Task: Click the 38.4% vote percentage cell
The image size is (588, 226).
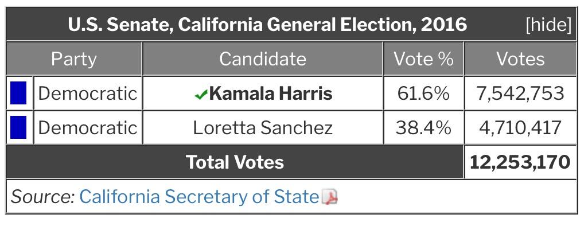Action: coord(423,128)
